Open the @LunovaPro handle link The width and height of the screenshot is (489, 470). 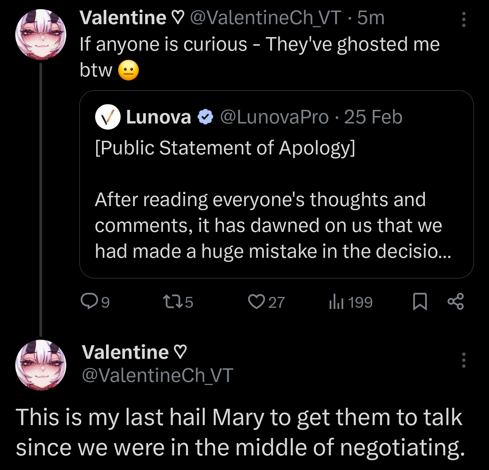[274, 117]
